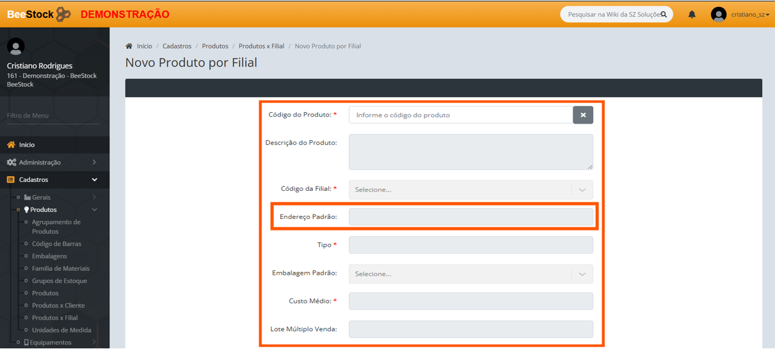Open Código de Barras sidebar item

tap(56, 244)
